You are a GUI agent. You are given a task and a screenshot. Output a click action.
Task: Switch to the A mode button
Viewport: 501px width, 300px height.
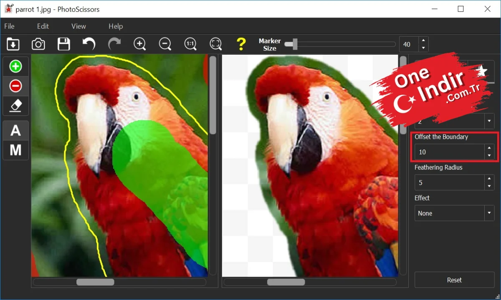click(16, 130)
